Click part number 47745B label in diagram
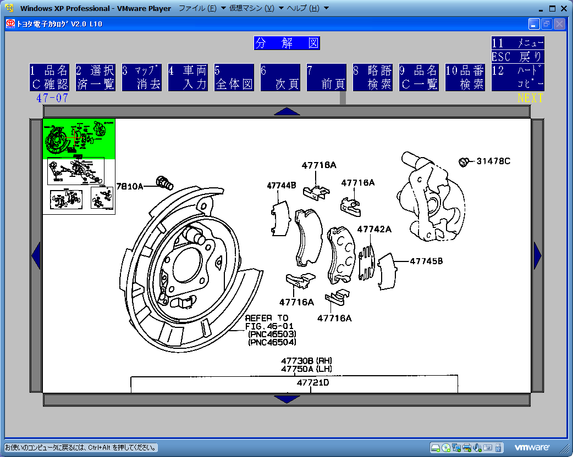The width and height of the screenshot is (573, 457). click(426, 261)
